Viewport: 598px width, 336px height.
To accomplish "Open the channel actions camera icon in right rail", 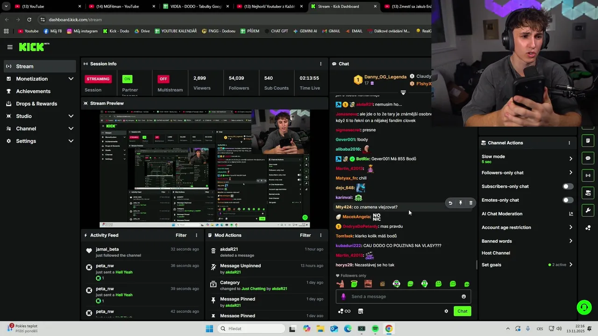I will (588, 193).
